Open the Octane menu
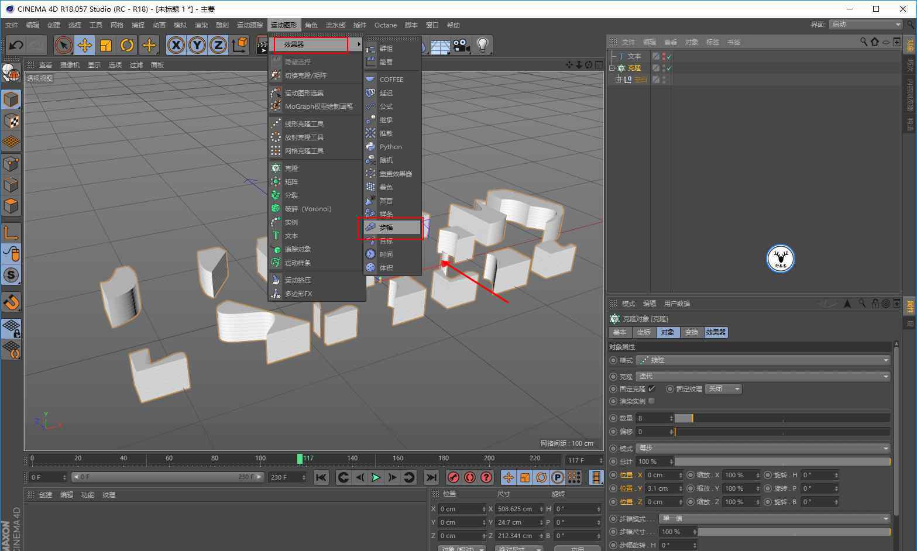This screenshot has width=917, height=551. (385, 25)
